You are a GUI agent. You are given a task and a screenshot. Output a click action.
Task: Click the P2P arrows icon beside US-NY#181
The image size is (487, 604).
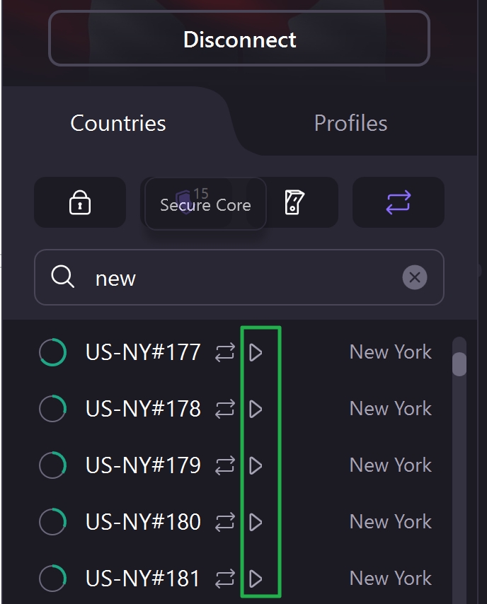[x=225, y=578]
